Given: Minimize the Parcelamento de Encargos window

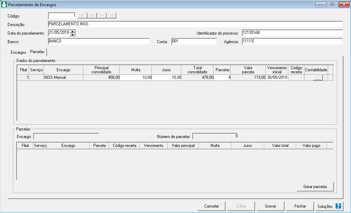Looking at the screenshot, I should click(321, 4).
